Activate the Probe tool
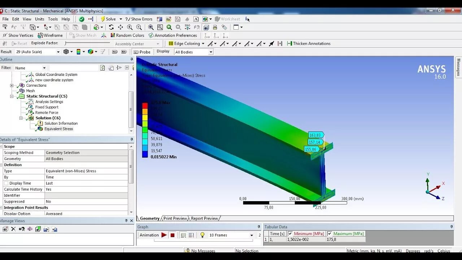 pos(142,52)
